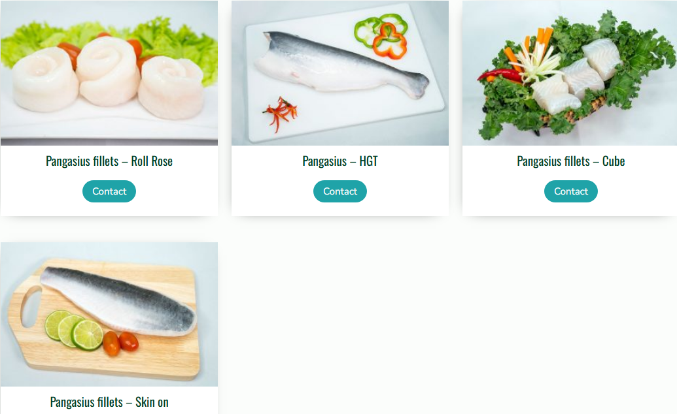The width and height of the screenshot is (677, 414).
Task: Open the Roll Rose product photo
Action: click(x=109, y=73)
